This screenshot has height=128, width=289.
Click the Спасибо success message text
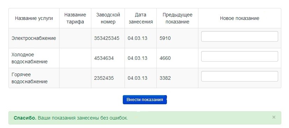pos(71,118)
